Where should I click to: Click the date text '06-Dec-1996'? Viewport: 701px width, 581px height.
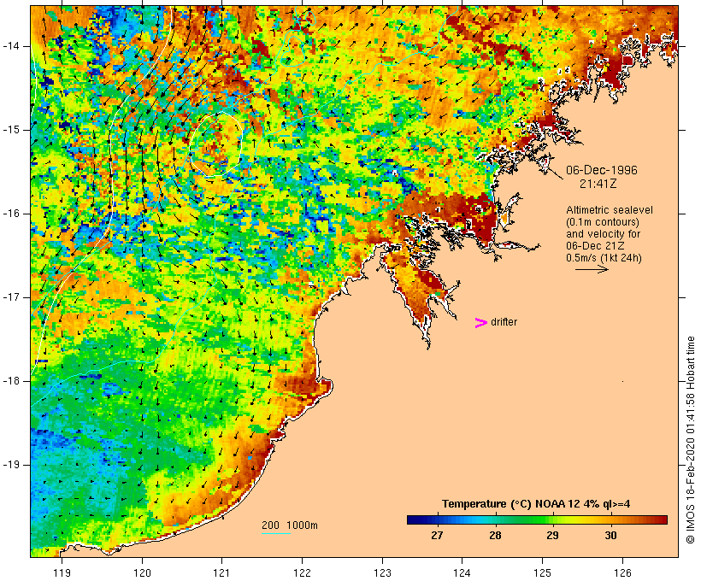pos(601,170)
